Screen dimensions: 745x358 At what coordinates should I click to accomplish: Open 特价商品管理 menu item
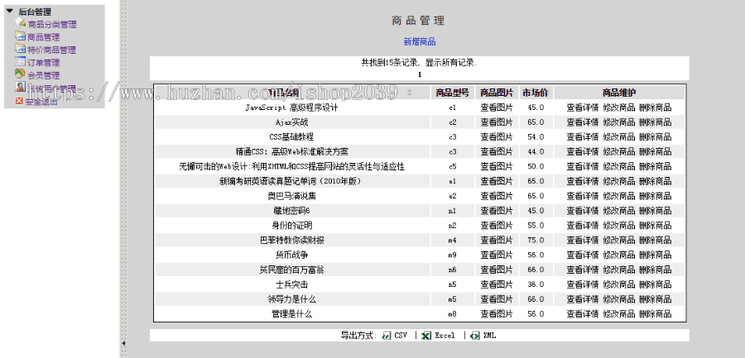tap(52, 50)
